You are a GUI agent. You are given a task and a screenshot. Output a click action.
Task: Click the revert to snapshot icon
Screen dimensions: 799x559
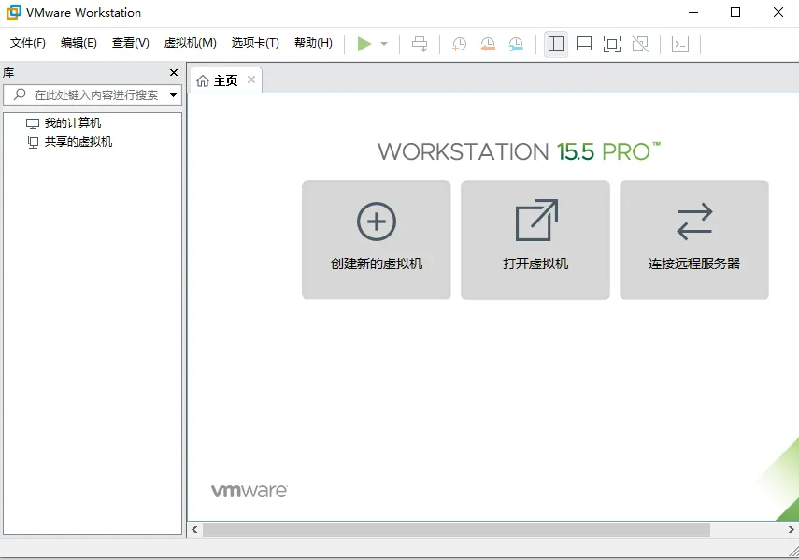[x=488, y=44]
